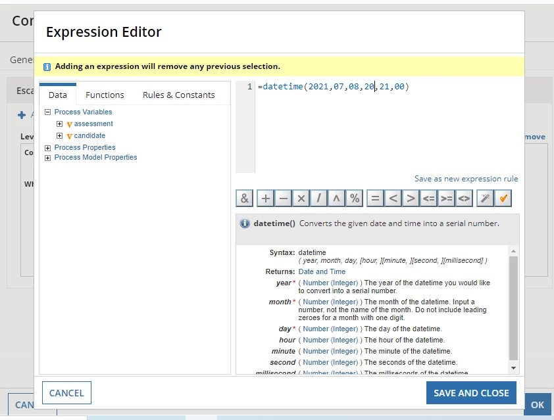
Task: Insert the ampersand concatenation operator
Action: (245, 198)
